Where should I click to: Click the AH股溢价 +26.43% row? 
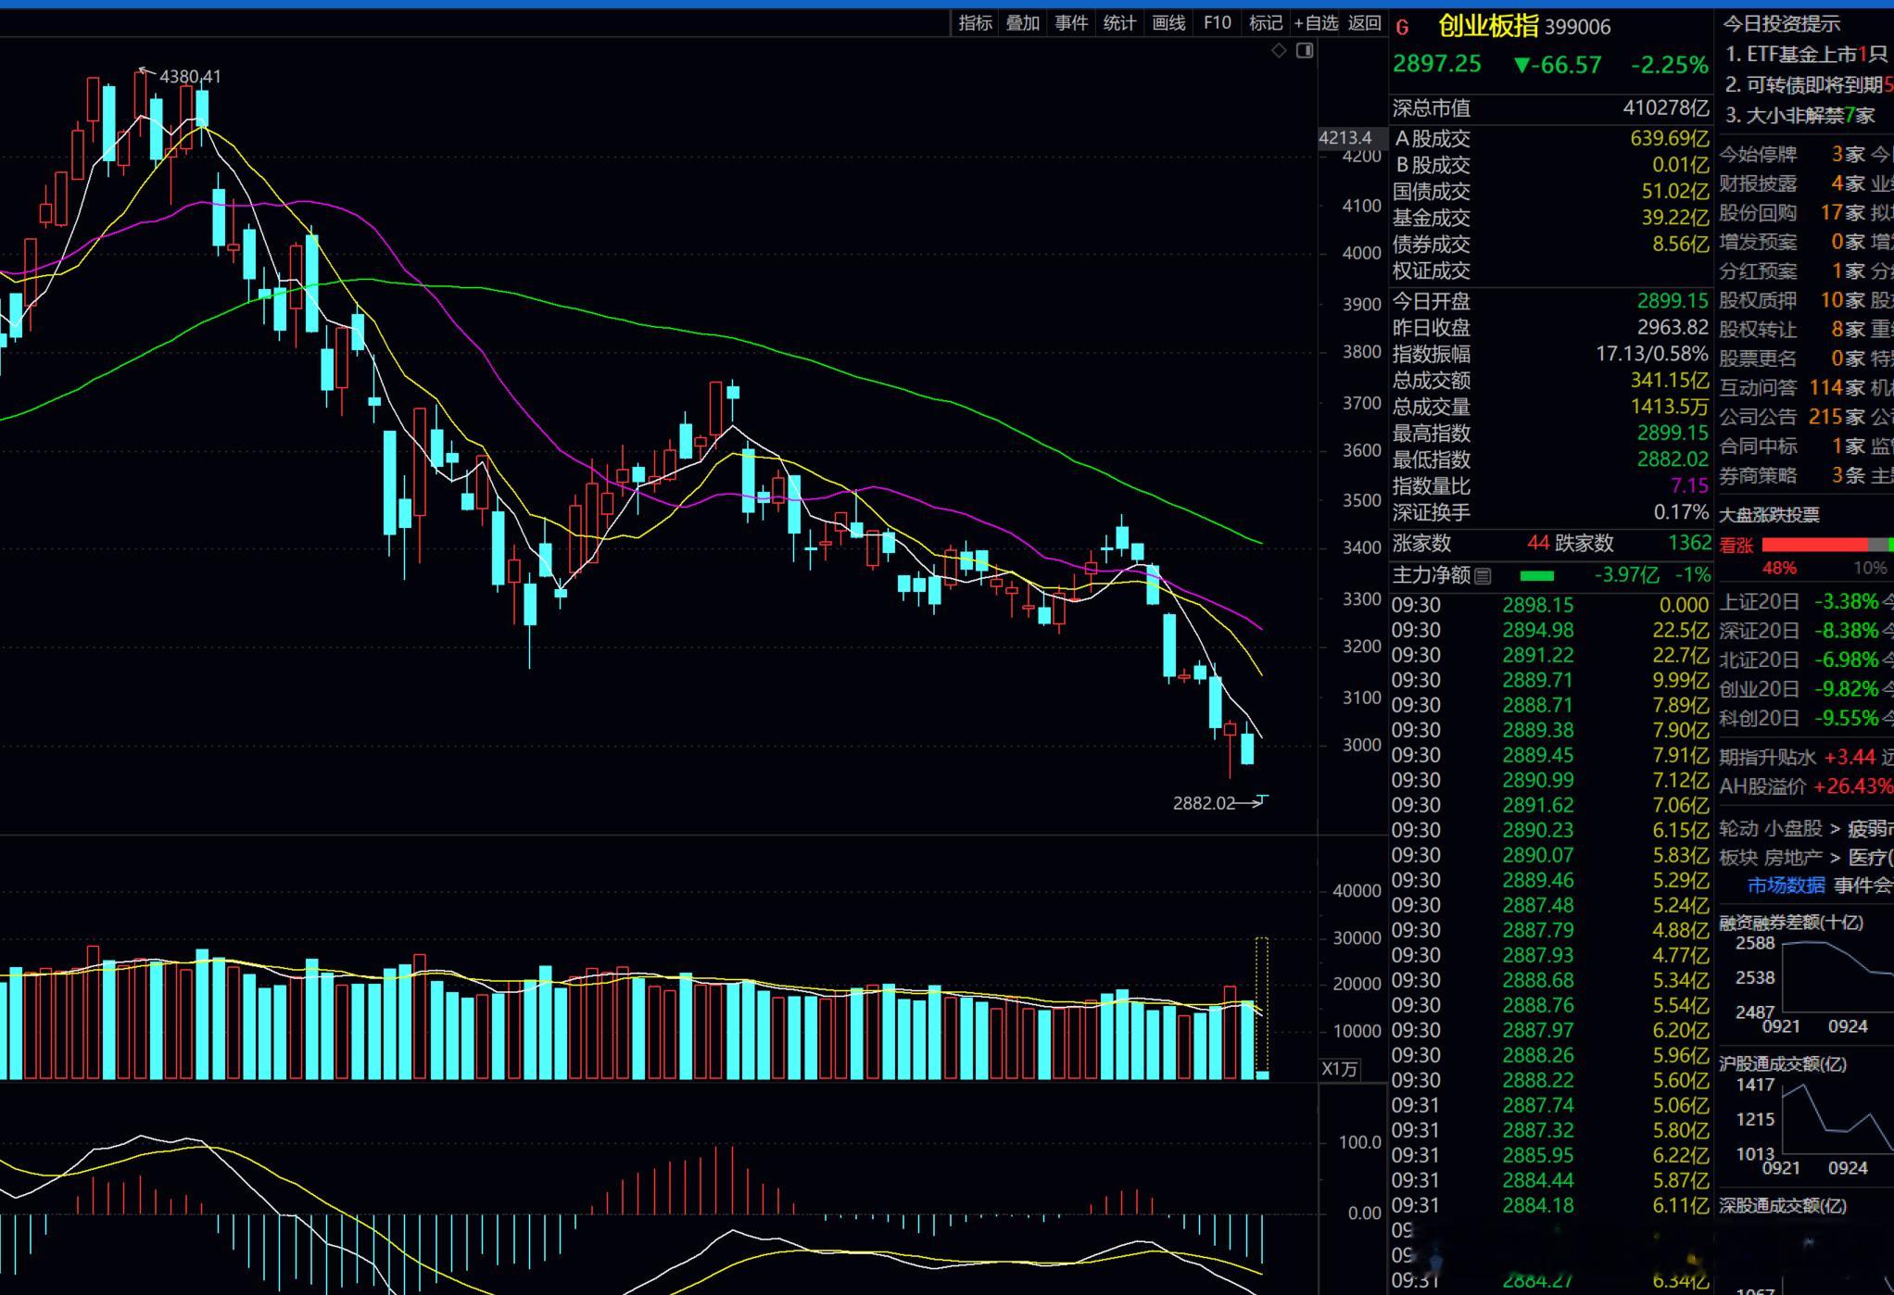tap(1806, 786)
